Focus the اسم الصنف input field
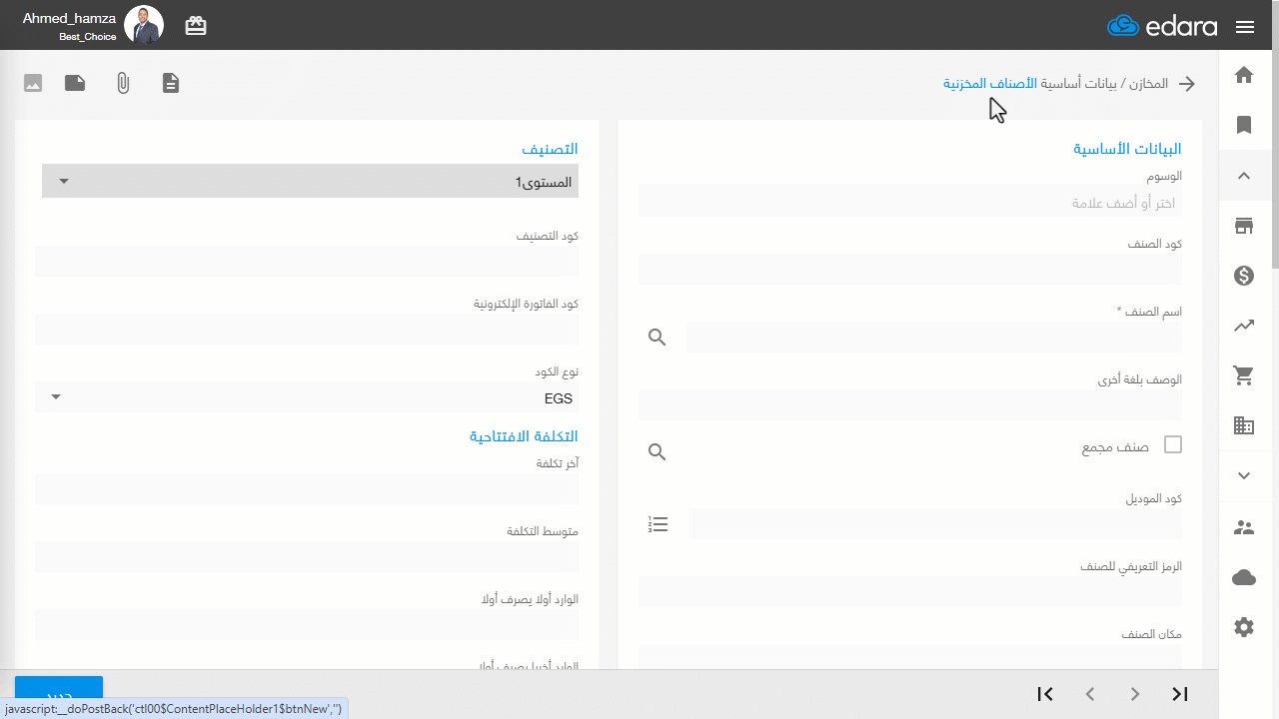 coord(934,338)
